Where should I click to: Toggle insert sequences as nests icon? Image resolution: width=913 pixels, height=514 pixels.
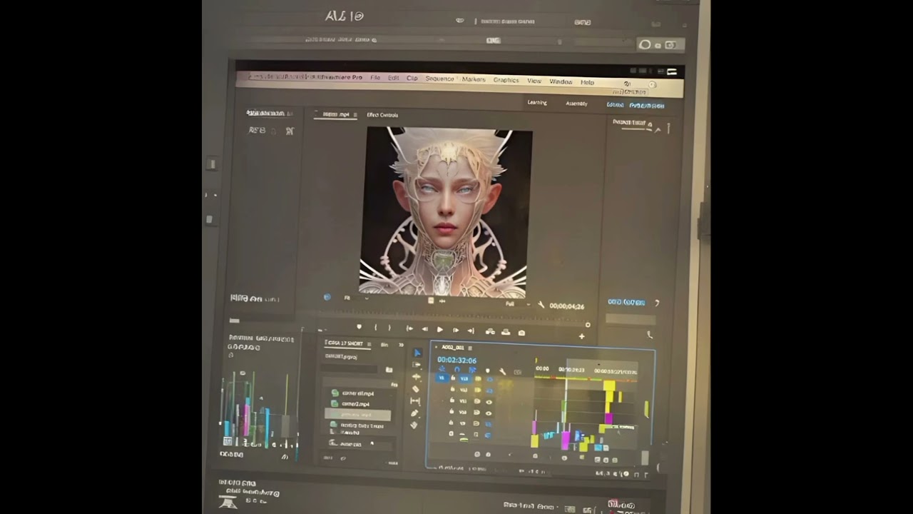[442, 368]
